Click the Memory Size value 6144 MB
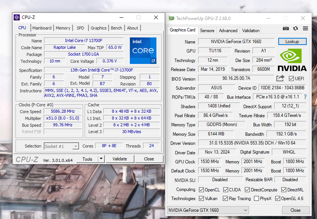317x219 pixels. tap(216, 134)
